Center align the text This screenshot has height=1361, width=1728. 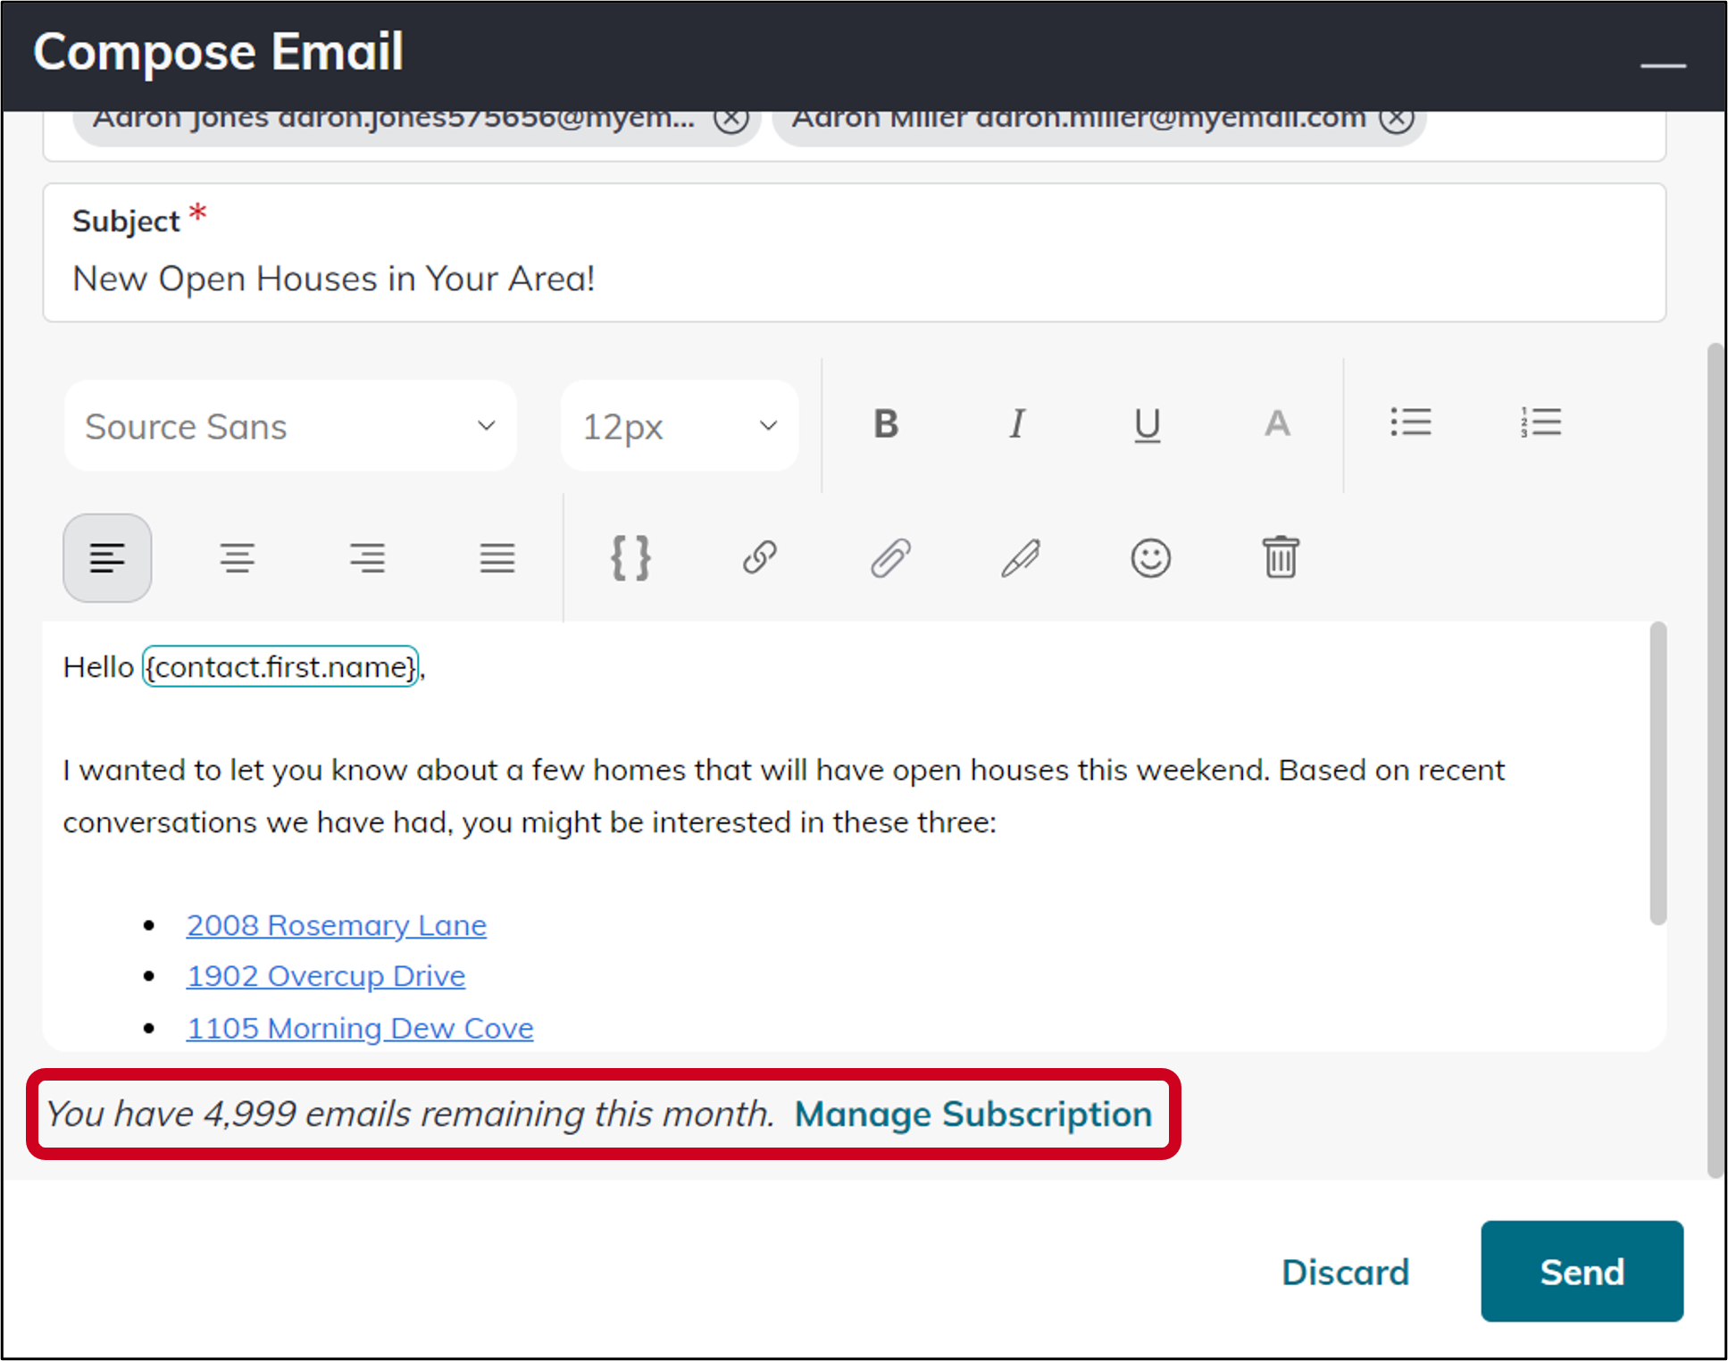tap(237, 558)
